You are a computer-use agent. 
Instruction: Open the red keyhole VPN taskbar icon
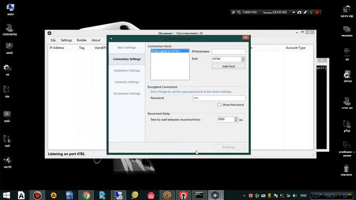(x=183, y=195)
